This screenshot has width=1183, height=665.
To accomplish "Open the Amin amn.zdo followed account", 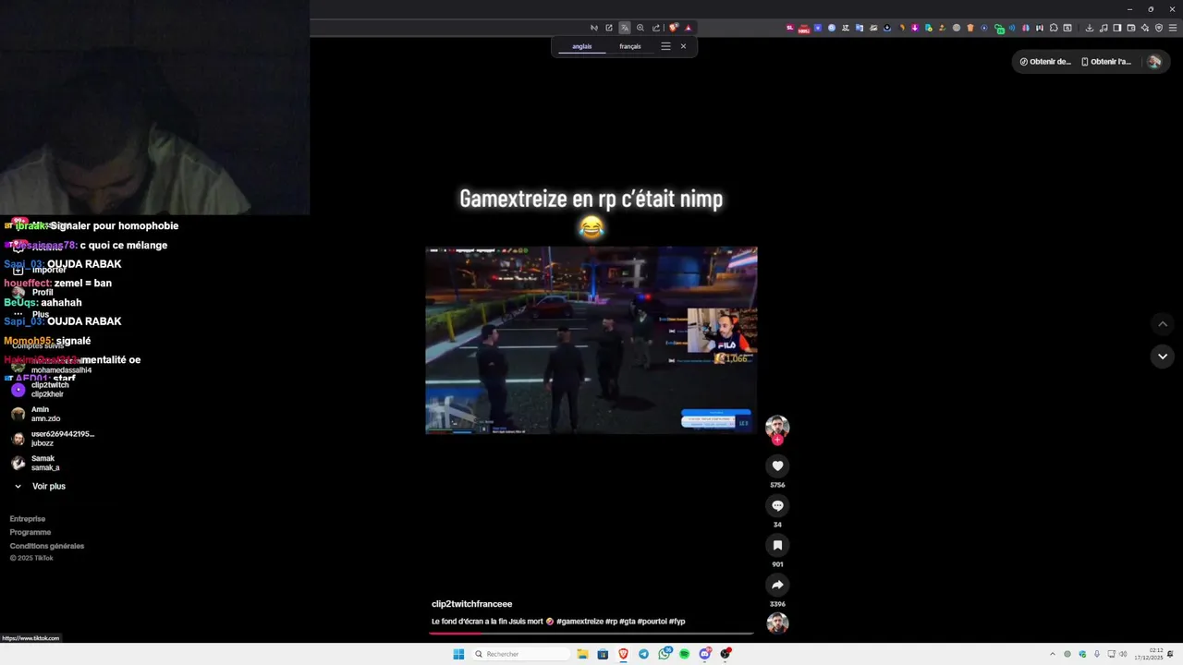I will click(x=35, y=414).
